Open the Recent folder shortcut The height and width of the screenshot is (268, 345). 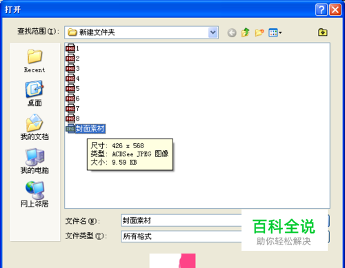pyautogui.click(x=34, y=61)
